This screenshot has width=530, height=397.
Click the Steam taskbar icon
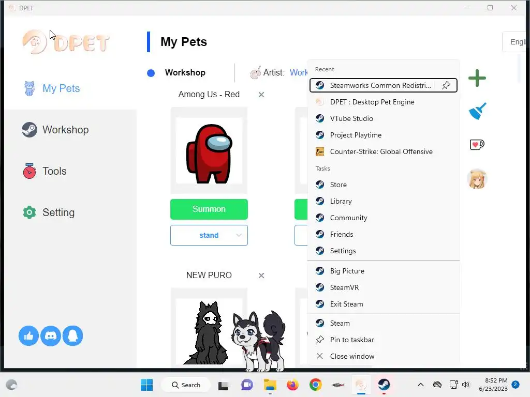click(x=384, y=385)
